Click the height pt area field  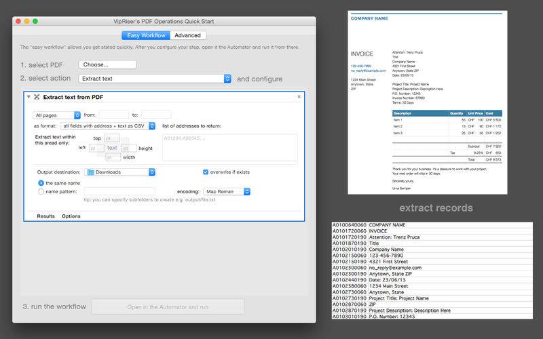(129, 148)
